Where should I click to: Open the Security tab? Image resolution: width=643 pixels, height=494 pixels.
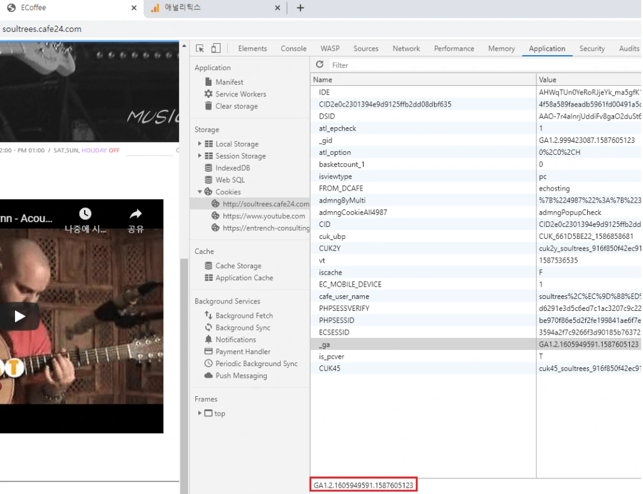[592, 48]
